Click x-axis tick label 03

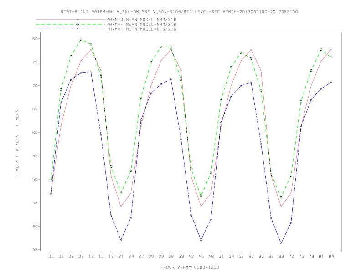[61, 256]
